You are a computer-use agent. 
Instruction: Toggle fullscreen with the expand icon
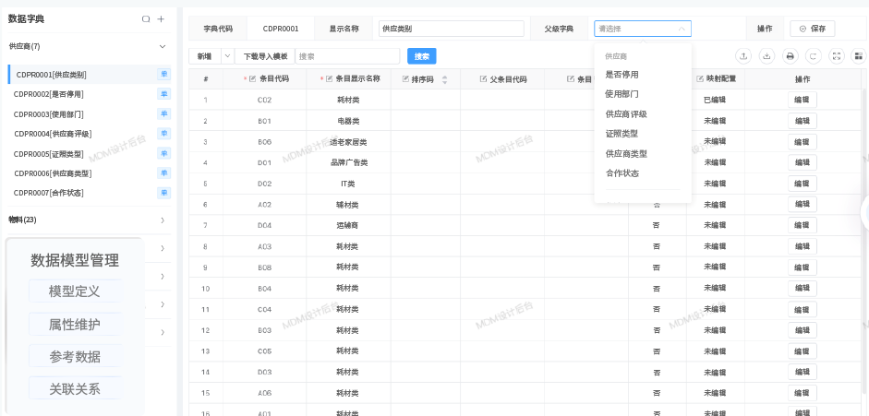pyautogui.click(x=836, y=56)
